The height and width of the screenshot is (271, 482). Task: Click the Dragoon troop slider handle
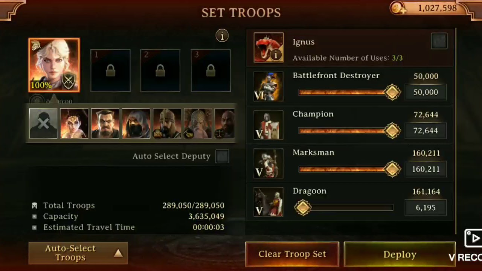click(x=303, y=207)
